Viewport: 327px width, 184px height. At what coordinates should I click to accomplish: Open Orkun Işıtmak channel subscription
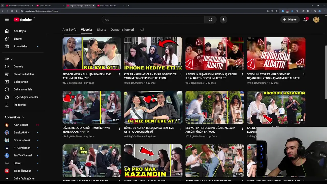(22, 140)
